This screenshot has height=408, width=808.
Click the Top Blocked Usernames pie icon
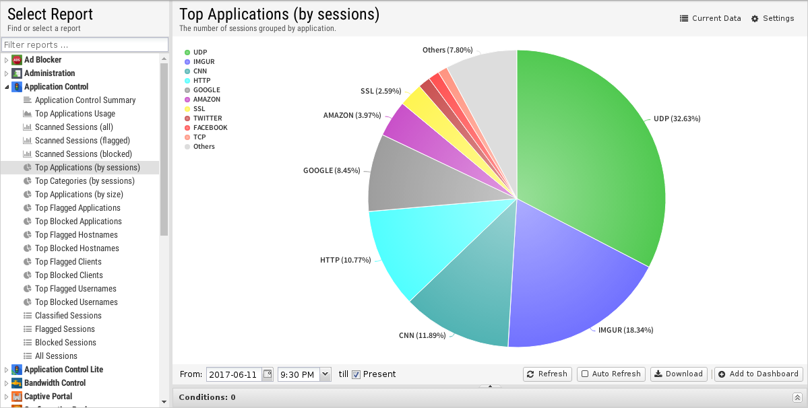click(28, 302)
